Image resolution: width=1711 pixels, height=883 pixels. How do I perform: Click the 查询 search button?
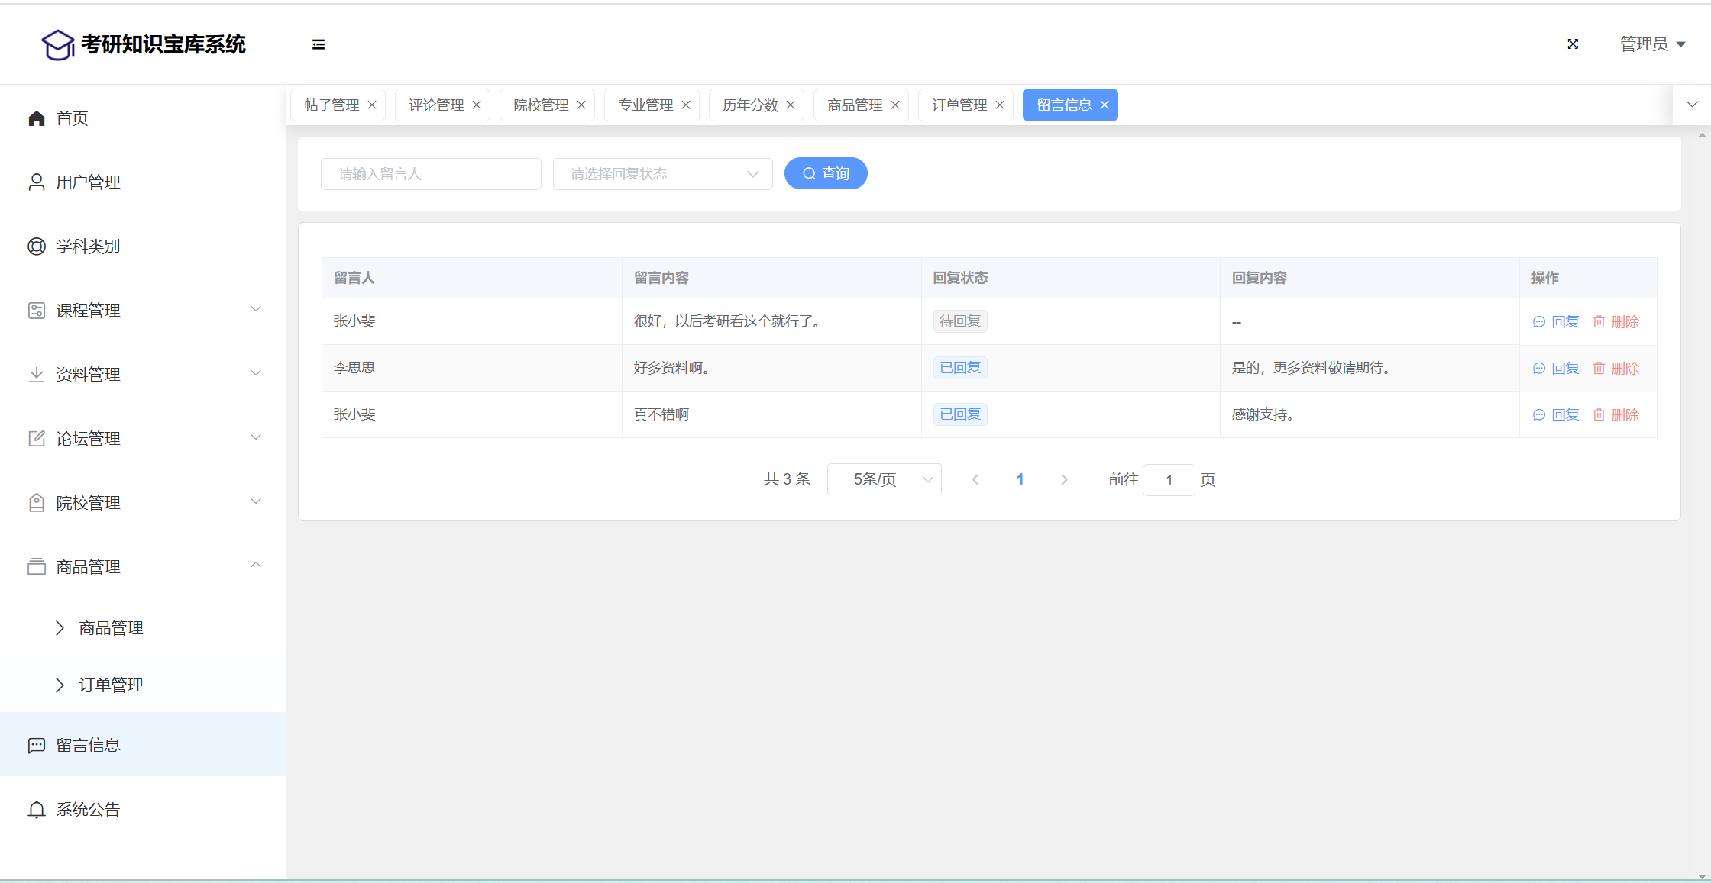826,174
